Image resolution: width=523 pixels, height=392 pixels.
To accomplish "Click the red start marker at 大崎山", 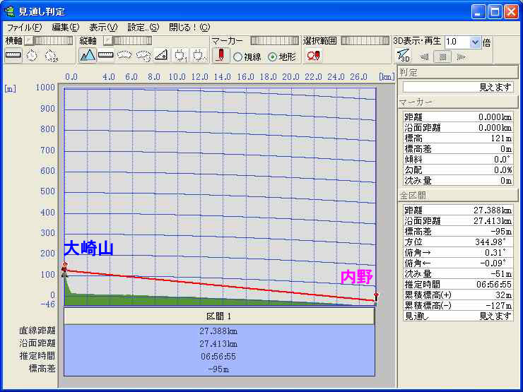I will [64, 267].
